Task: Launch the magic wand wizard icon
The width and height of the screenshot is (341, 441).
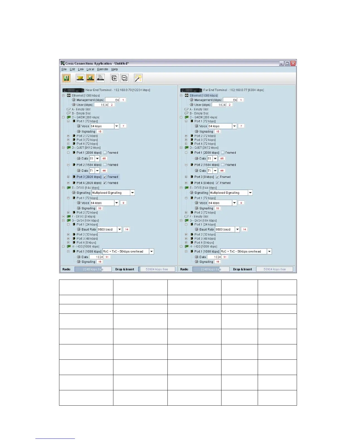Action: (138, 78)
